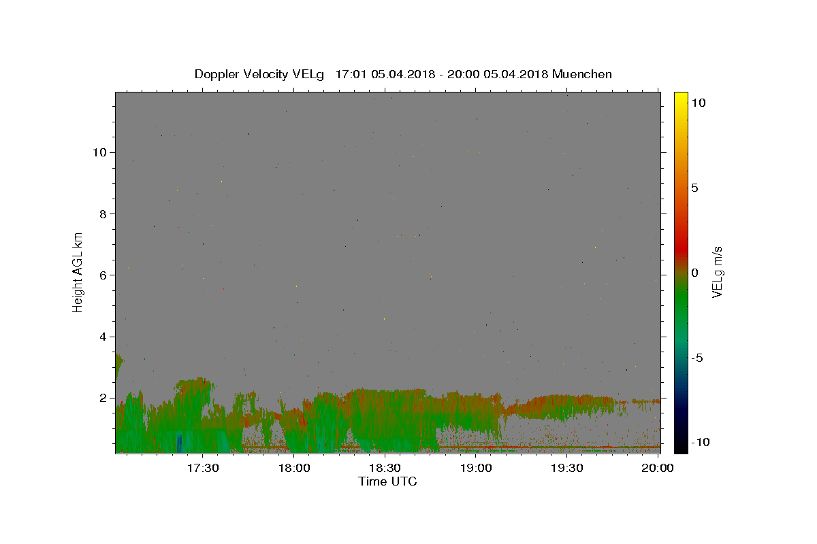The height and width of the screenshot is (544, 817).
Task: Click the 18:30 time tick label
Action: point(385,468)
